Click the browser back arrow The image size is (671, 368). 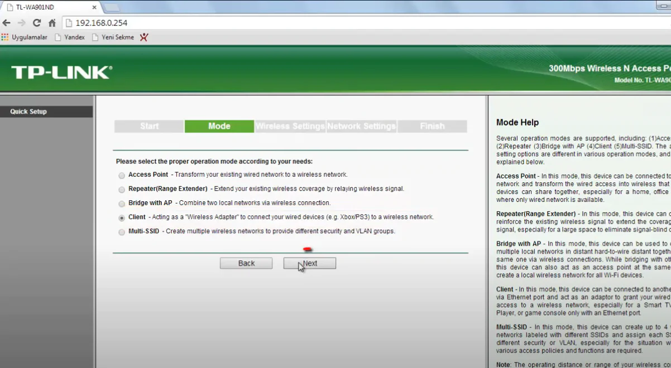click(6, 23)
